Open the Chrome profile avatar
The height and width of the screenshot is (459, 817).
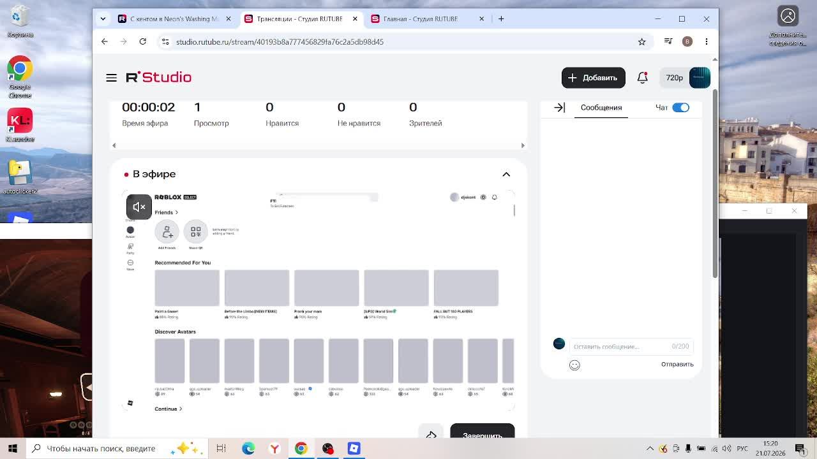pos(687,41)
